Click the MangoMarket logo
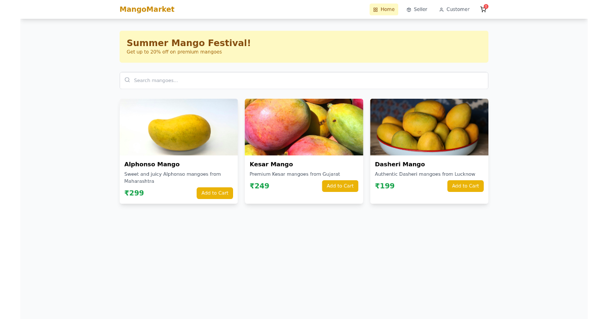 [x=147, y=9]
